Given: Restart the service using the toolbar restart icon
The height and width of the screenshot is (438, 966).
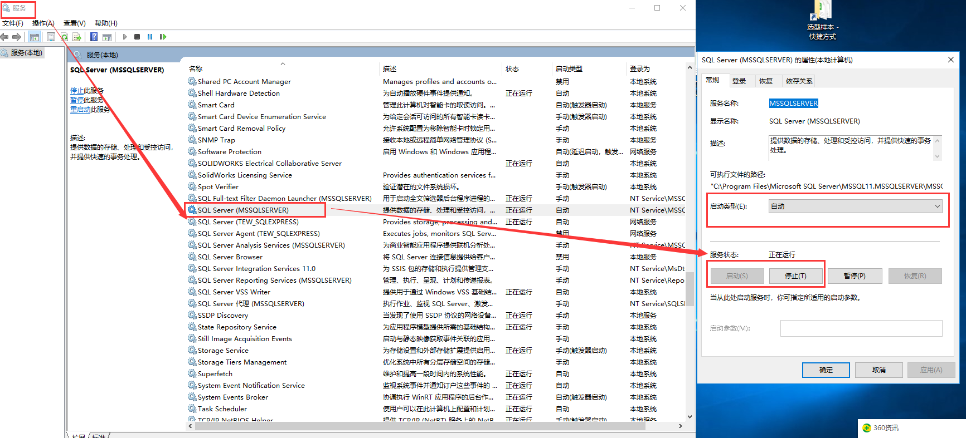Looking at the screenshot, I should click(x=163, y=37).
